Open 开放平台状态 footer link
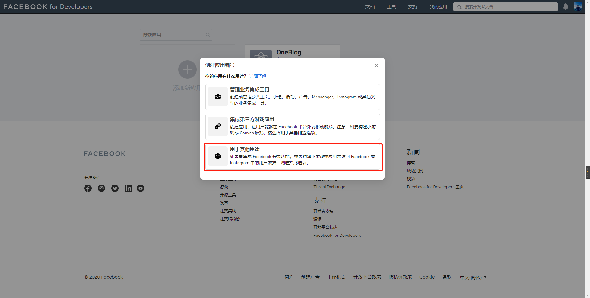 pos(325,227)
